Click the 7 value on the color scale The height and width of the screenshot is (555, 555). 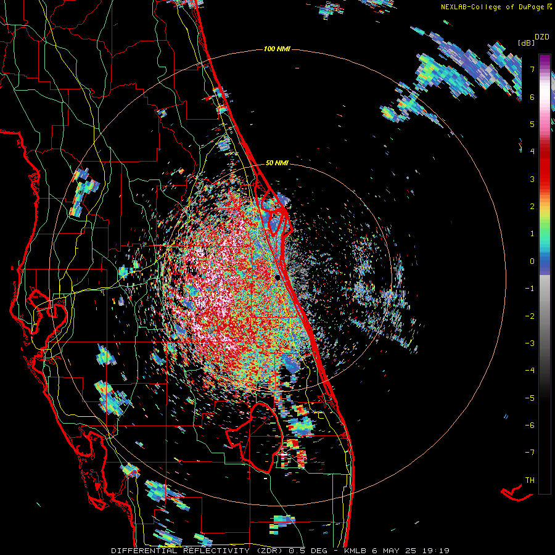click(x=532, y=69)
